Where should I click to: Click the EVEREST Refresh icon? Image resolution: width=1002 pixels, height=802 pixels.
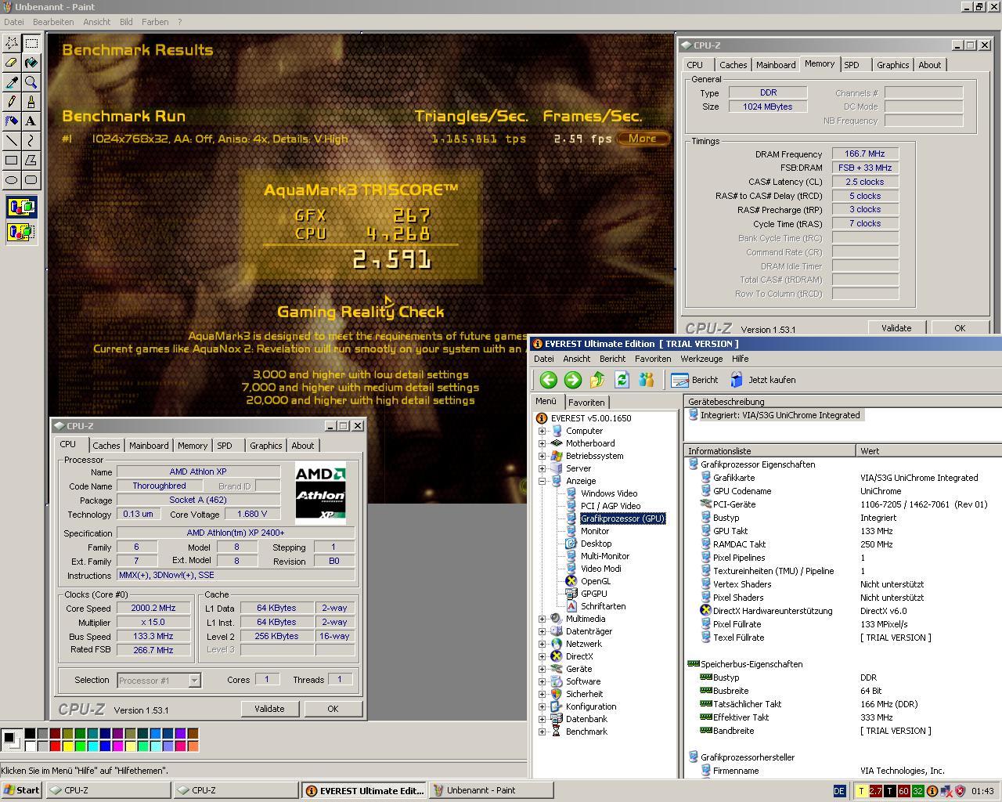622,380
